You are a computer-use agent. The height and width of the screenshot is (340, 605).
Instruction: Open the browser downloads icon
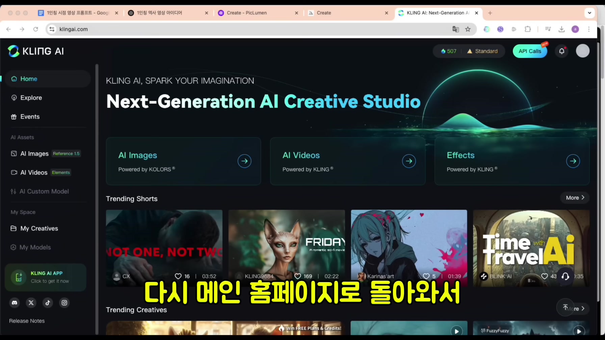point(561,29)
